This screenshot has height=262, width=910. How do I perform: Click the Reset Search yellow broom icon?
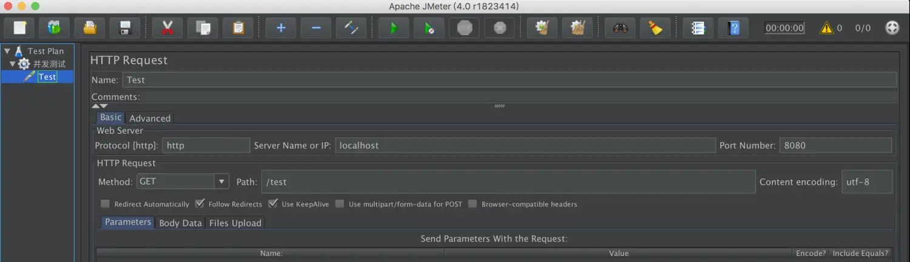coord(655,28)
